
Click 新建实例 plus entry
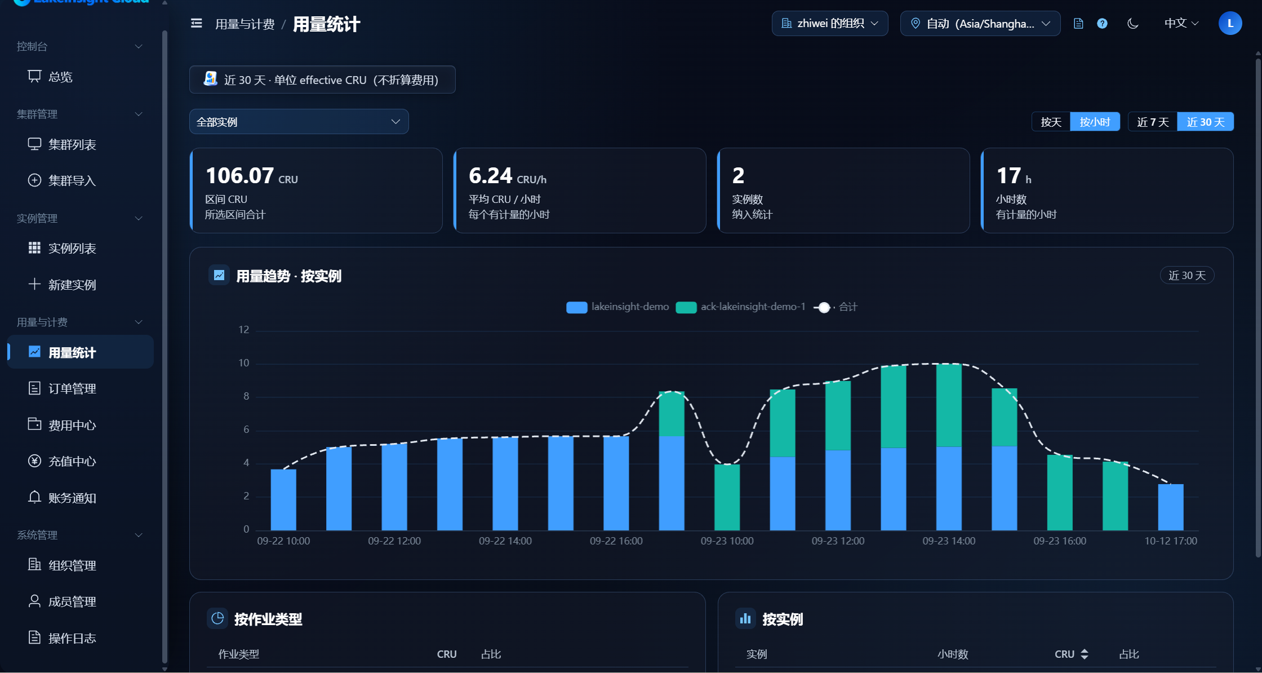coord(80,285)
